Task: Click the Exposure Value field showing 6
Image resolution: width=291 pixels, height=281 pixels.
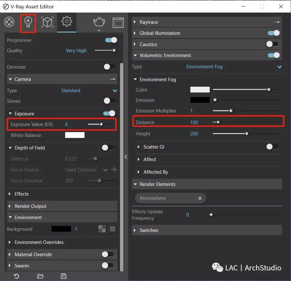Action: click(66, 124)
